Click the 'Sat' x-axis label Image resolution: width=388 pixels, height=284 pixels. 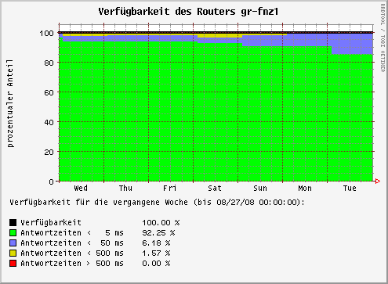coord(215,188)
